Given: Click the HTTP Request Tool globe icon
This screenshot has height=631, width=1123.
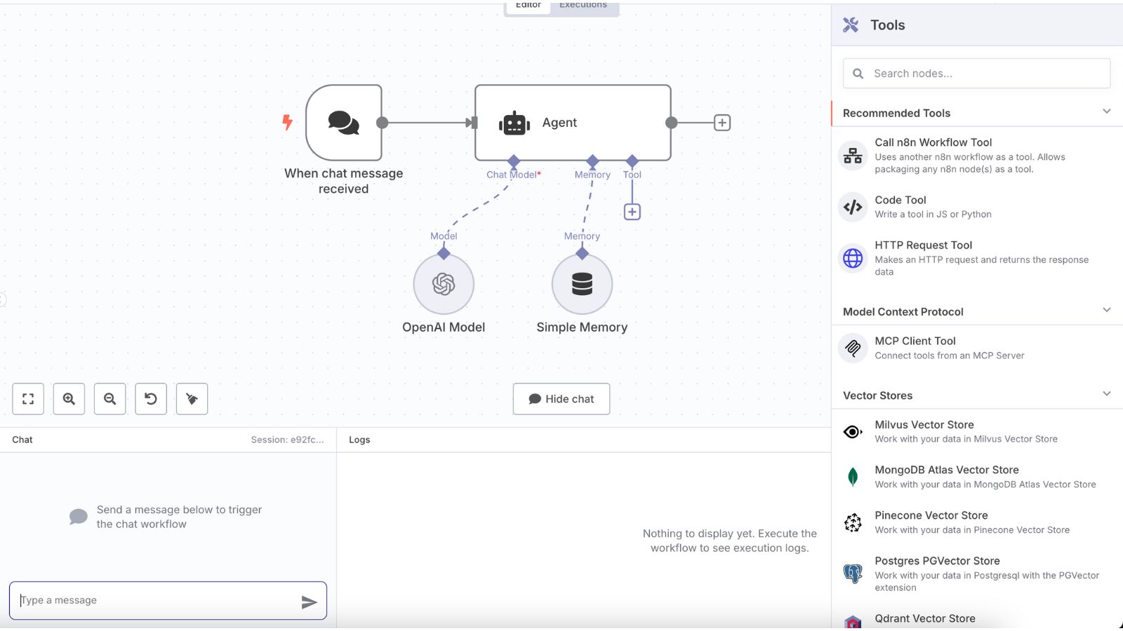Looking at the screenshot, I should tap(853, 258).
